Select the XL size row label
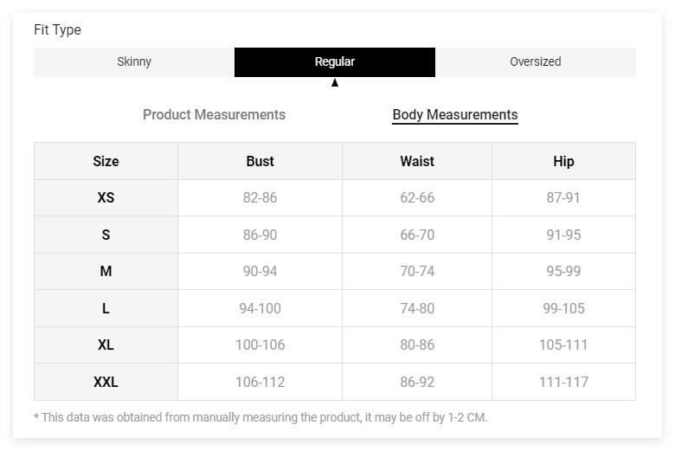The width and height of the screenshot is (675, 451). (106, 345)
